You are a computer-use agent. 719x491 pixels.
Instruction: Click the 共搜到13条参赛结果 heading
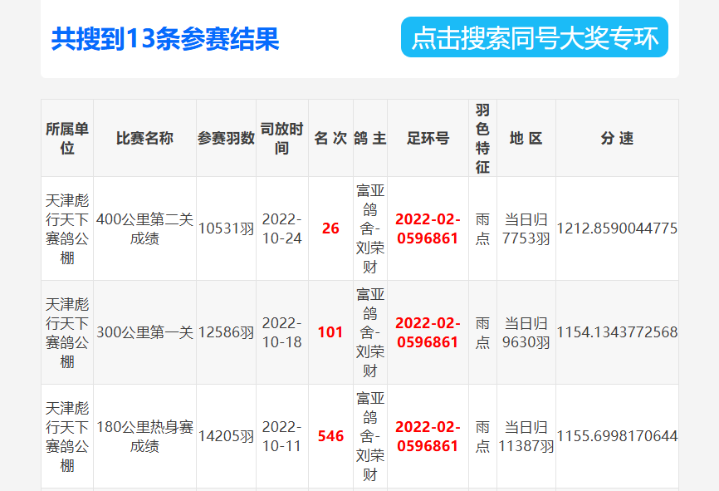(165, 39)
